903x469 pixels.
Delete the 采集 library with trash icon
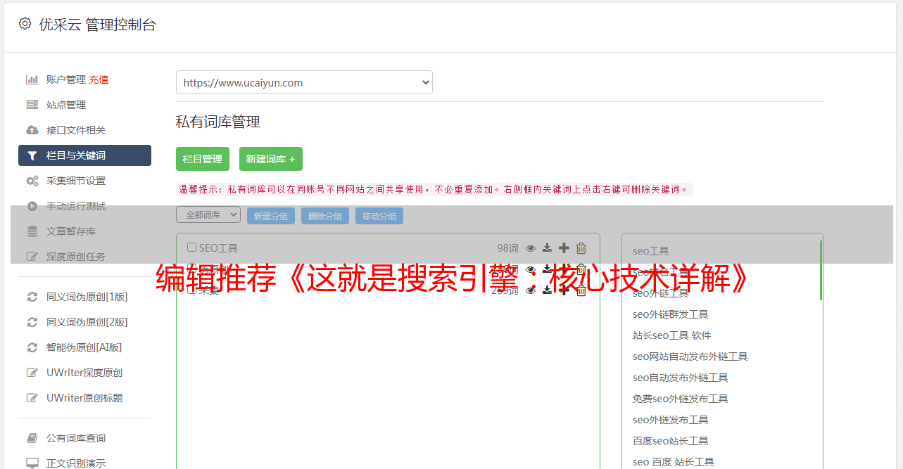[x=581, y=290]
